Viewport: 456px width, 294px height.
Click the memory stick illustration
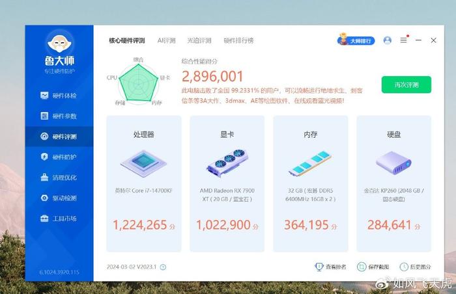310,163
